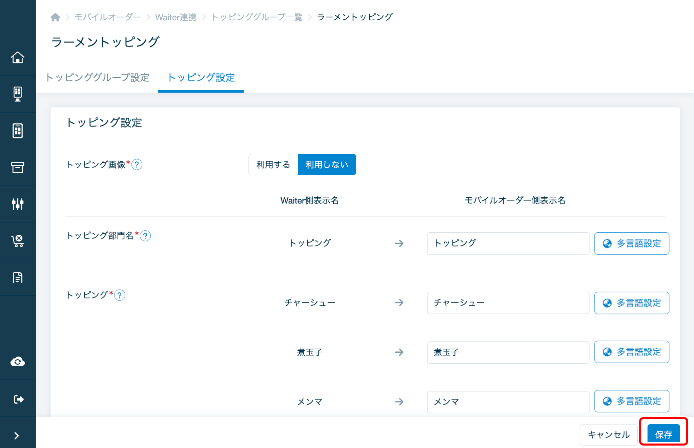This screenshot has height=448, width=694.
Task: Click the チャーシュー display name input field
Action: click(x=508, y=303)
